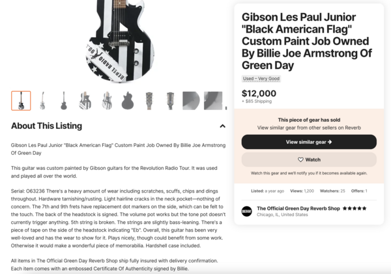Select the guitar back silhouette thumbnail
The height and width of the screenshot is (274, 391).
pos(128,101)
